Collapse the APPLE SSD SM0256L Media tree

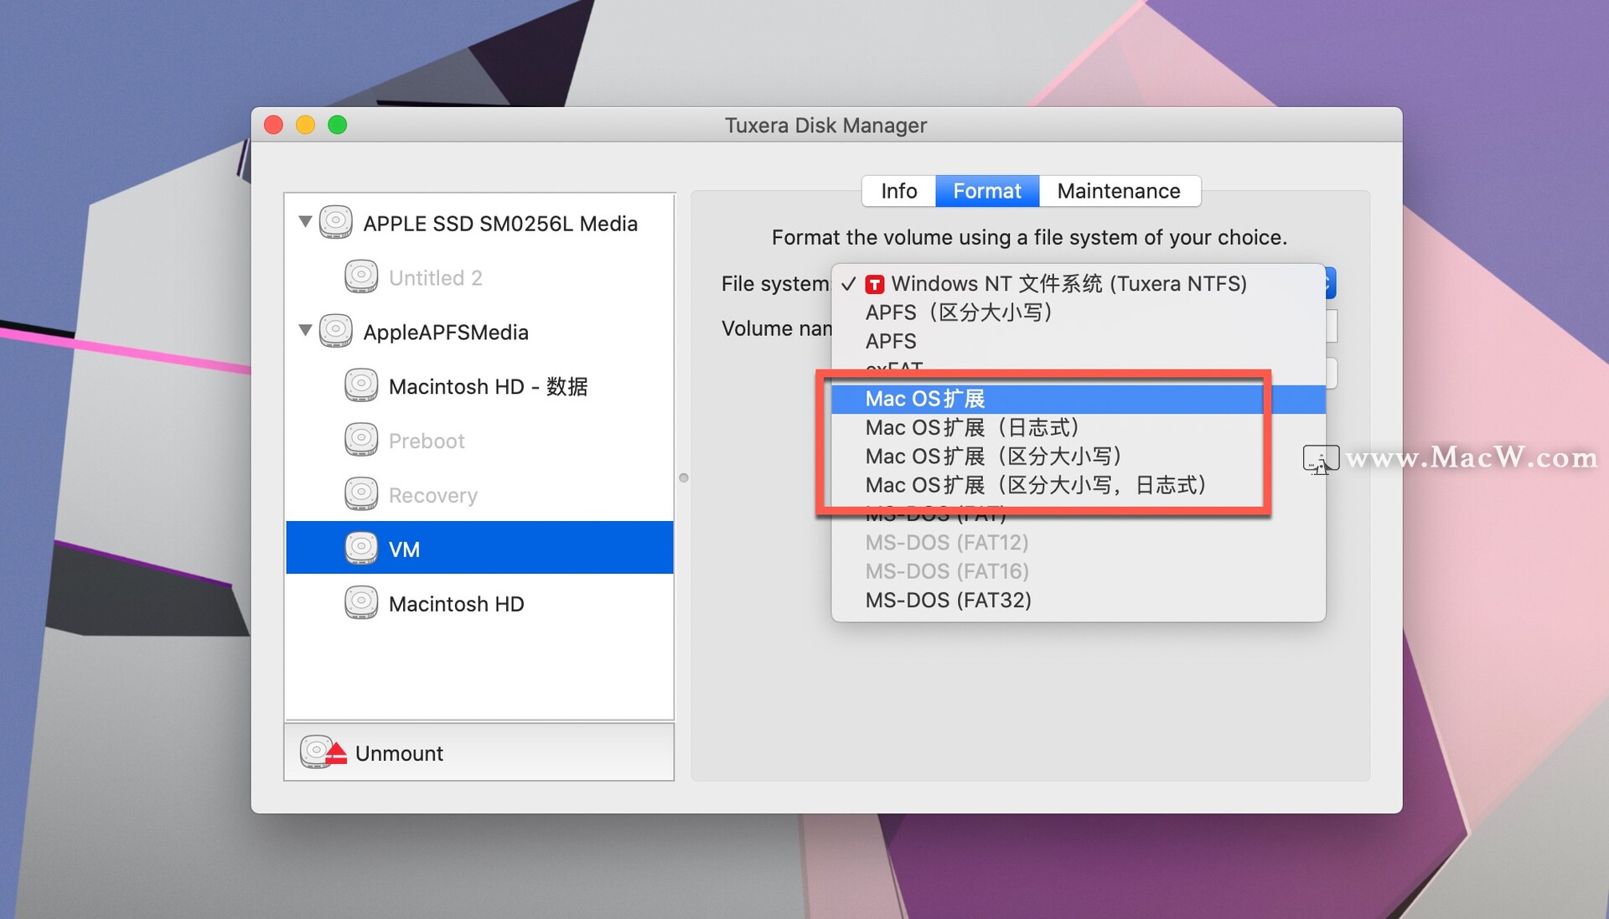coord(305,221)
